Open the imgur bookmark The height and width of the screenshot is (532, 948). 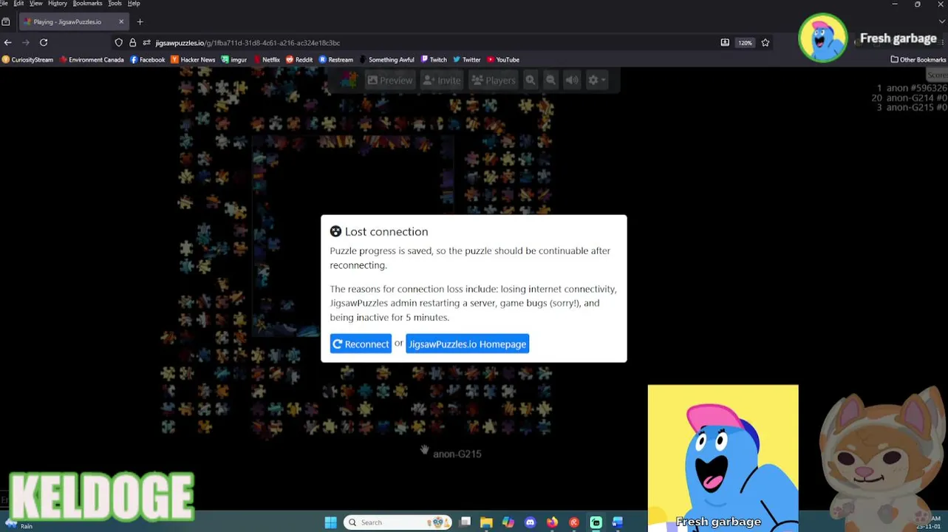234,60
